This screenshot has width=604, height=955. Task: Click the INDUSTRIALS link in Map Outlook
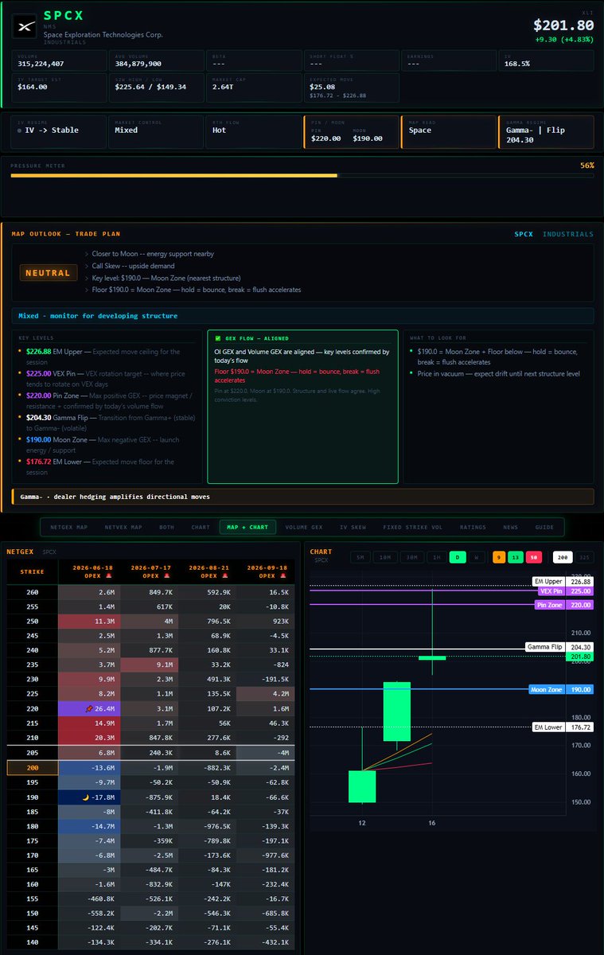568,234
